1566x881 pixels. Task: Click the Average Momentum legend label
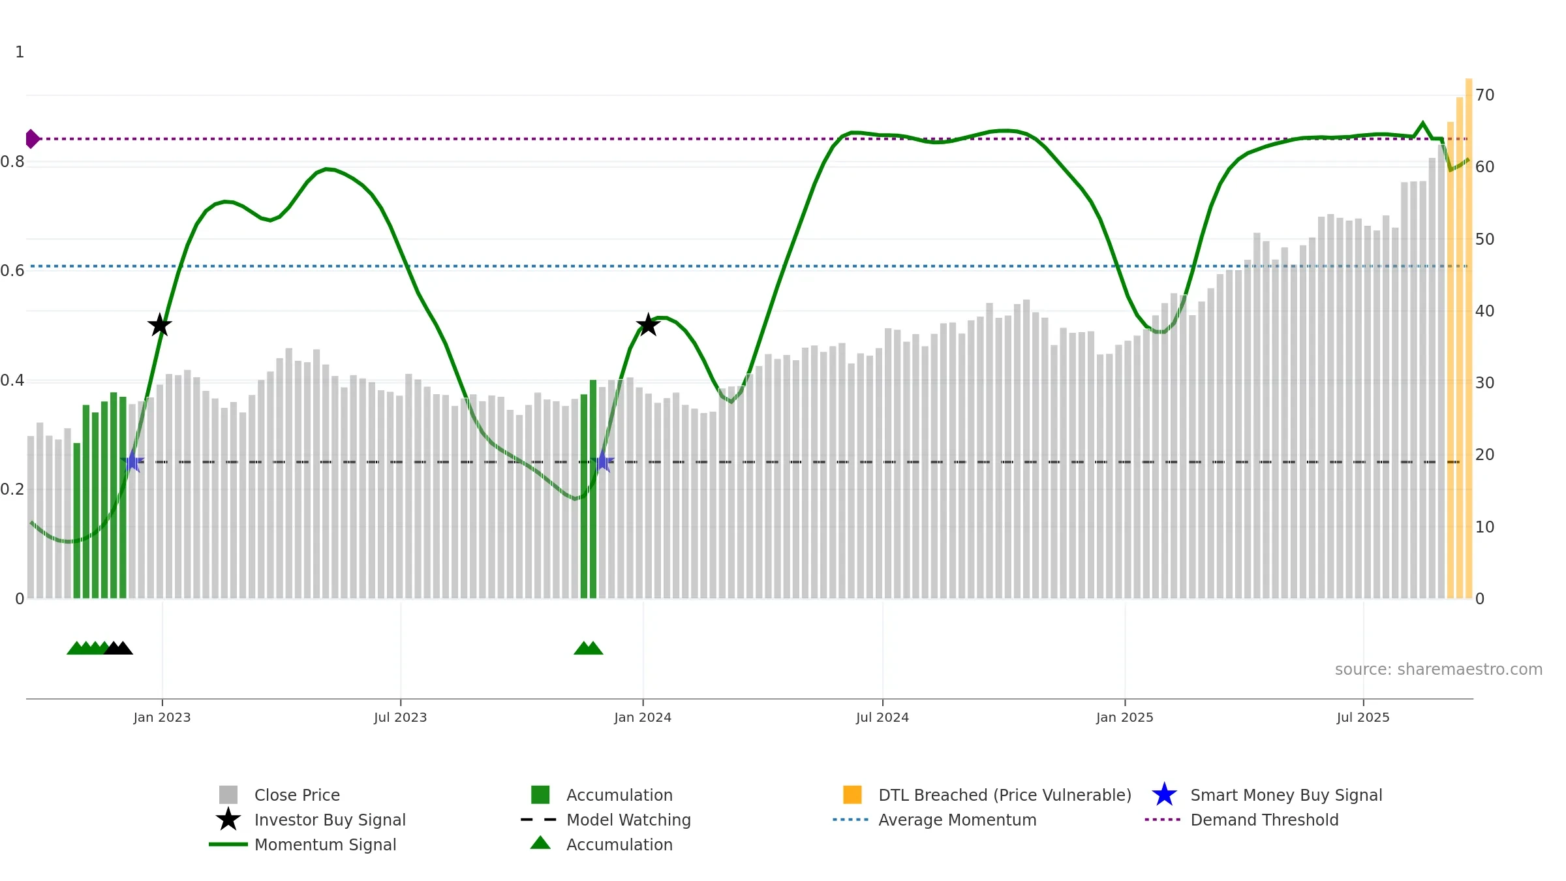click(x=957, y=820)
